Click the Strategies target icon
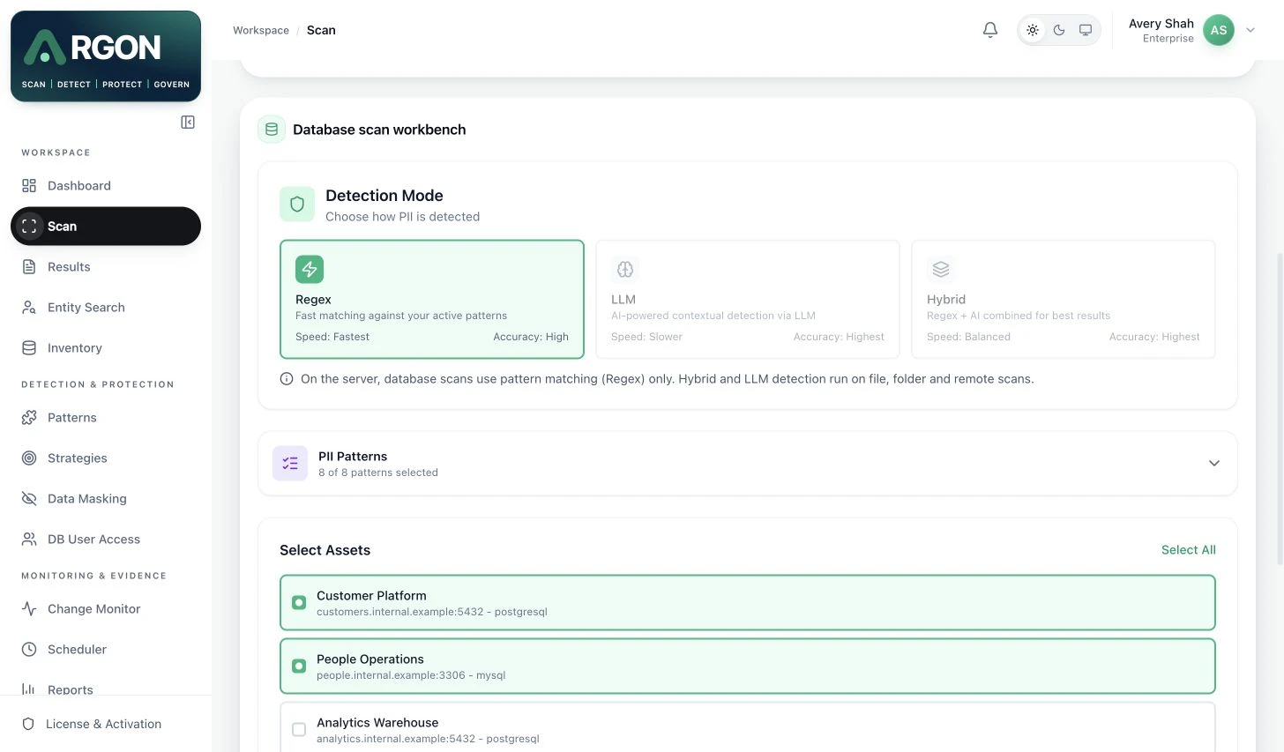Viewport: 1284px width, 752px height. click(29, 458)
